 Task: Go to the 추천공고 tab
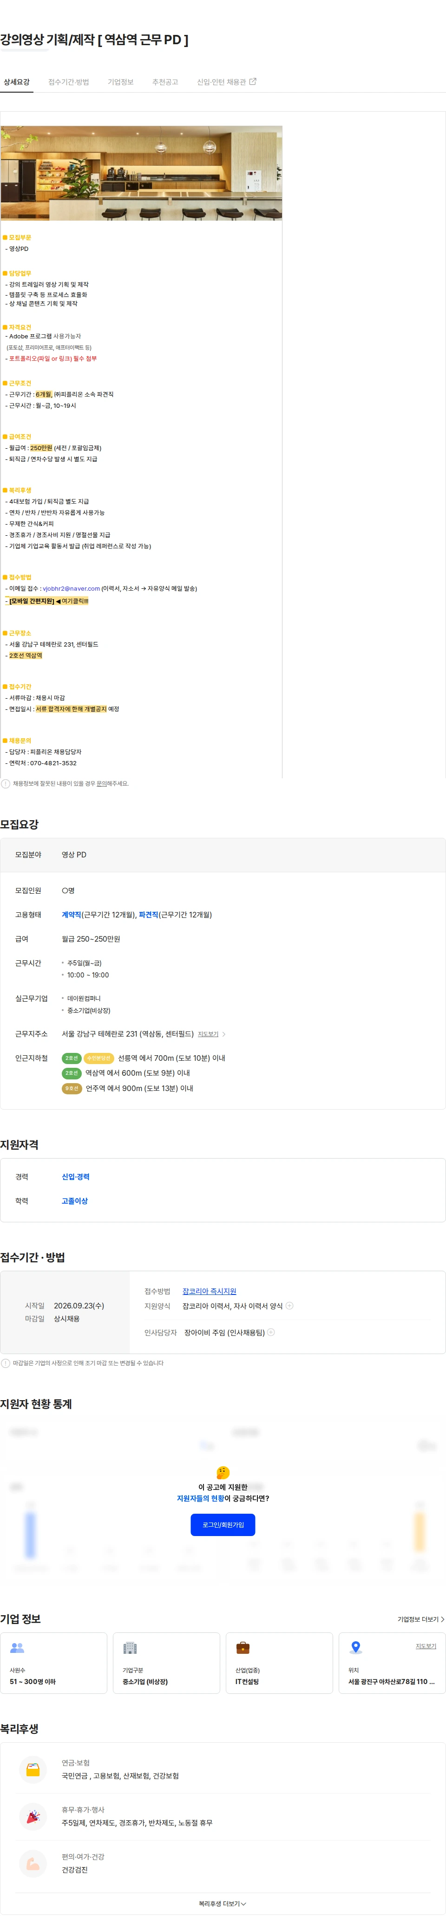[165, 82]
